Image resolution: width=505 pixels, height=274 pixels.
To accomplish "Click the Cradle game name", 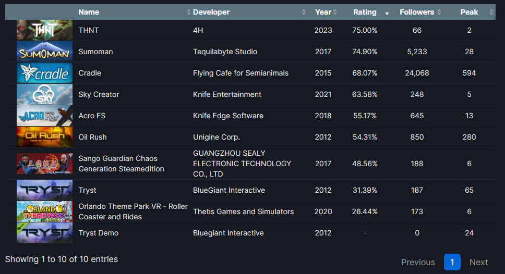I will pos(90,73).
